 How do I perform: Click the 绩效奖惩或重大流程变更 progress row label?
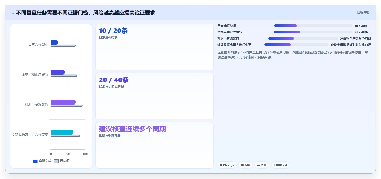234,45
